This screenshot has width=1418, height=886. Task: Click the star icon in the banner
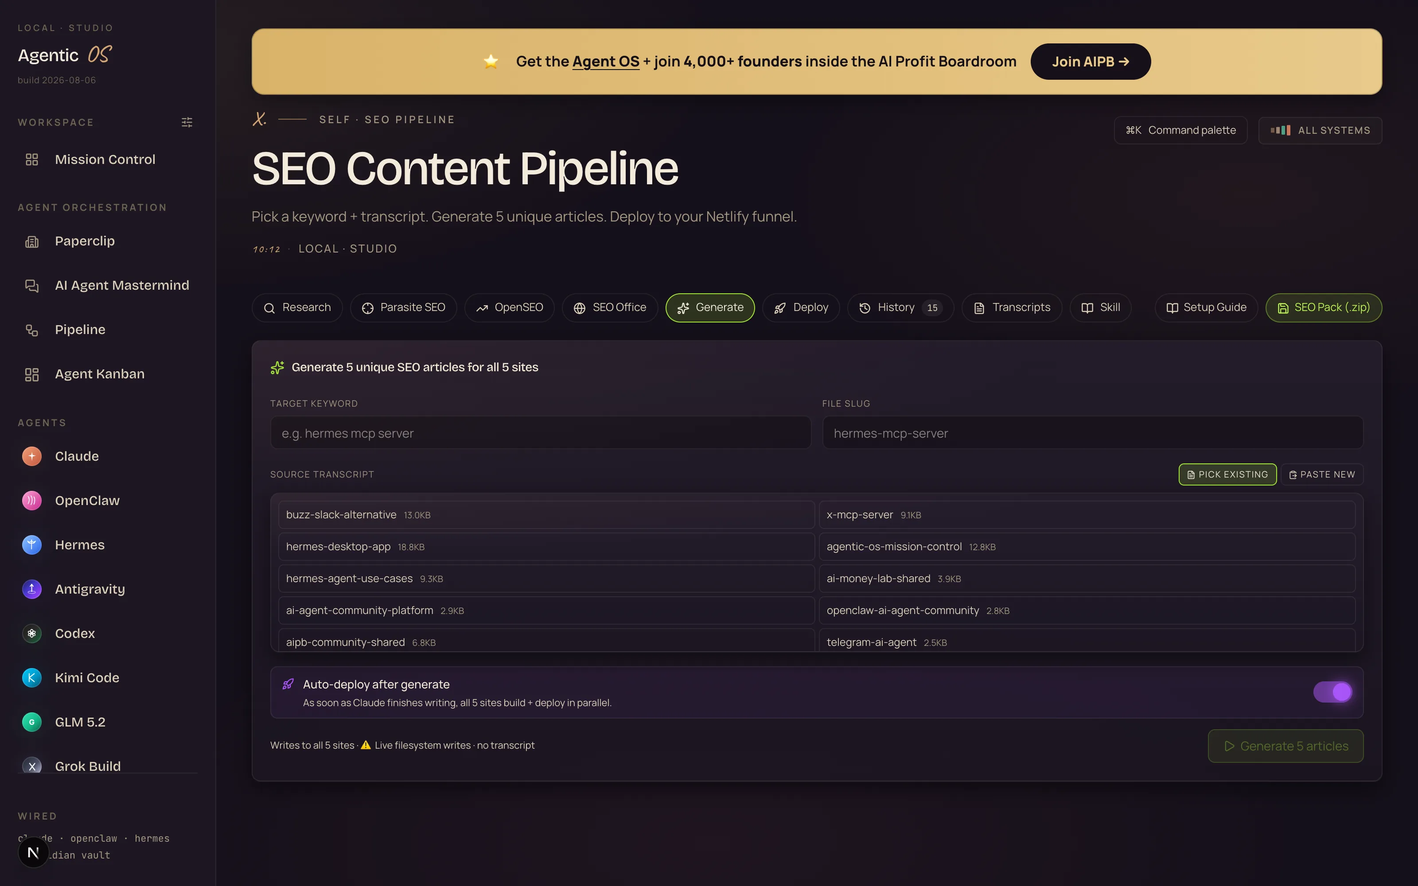(x=491, y=61)
